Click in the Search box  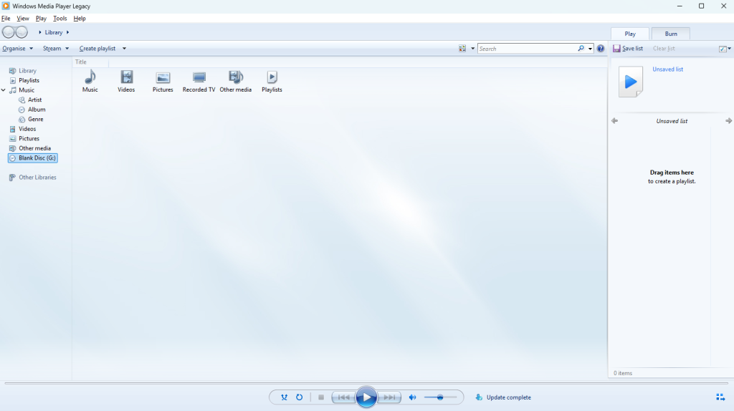click(528, 49)
